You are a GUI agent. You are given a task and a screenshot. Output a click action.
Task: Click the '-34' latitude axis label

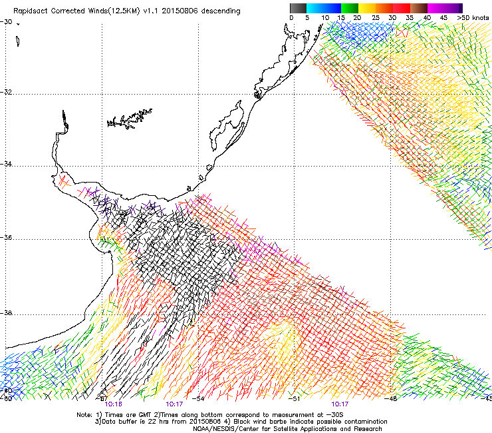tap(6, 164)
